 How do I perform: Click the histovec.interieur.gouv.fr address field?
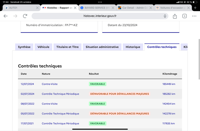point(100,16)
